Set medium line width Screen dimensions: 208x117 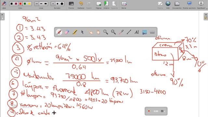41,4
